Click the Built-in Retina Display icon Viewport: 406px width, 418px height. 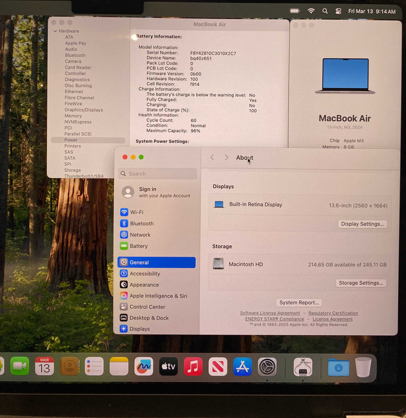219,204
